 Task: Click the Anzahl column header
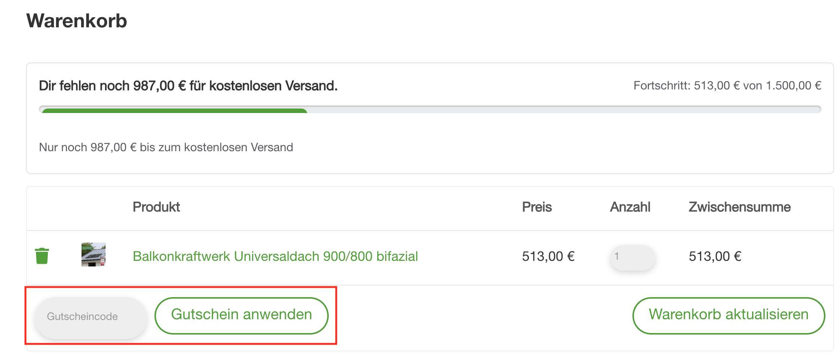tap(630, 207)
